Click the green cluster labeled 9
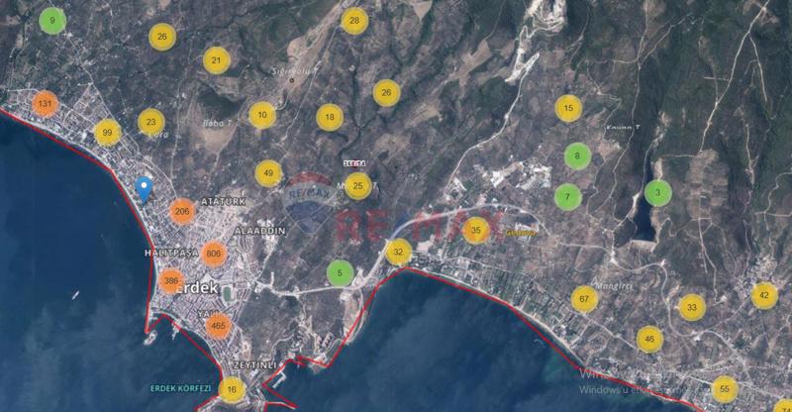Screen dimensions: 792x412 51,20
